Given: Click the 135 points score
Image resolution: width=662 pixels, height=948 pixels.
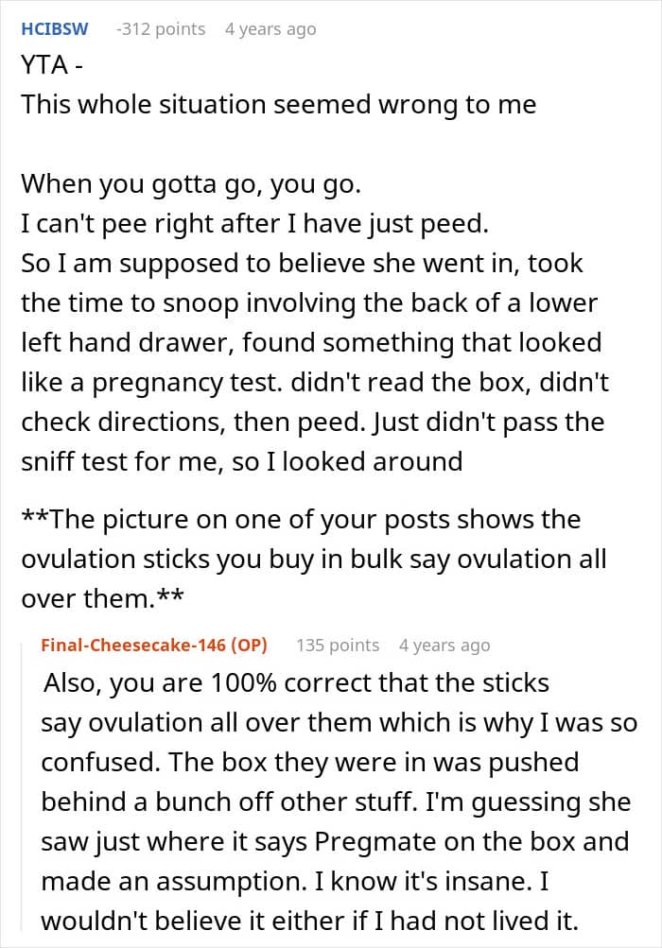Looking at the screenshot, I should pyautogui.click(x=338, y=646).
